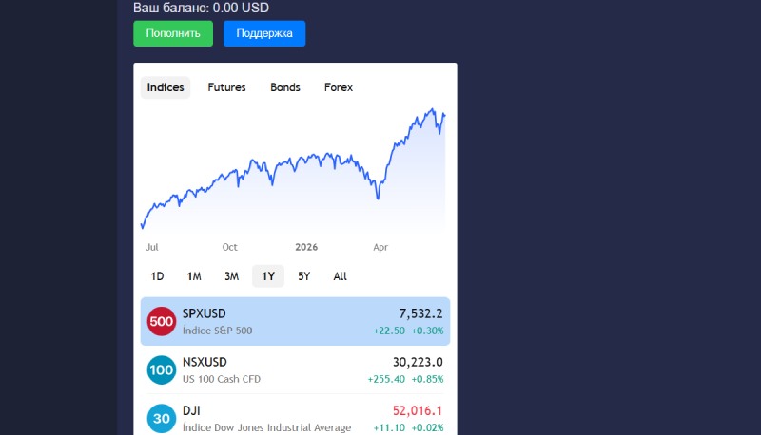
Task: Click the teal NSXUSD 100 icon
Action: [x=161, y=370]
